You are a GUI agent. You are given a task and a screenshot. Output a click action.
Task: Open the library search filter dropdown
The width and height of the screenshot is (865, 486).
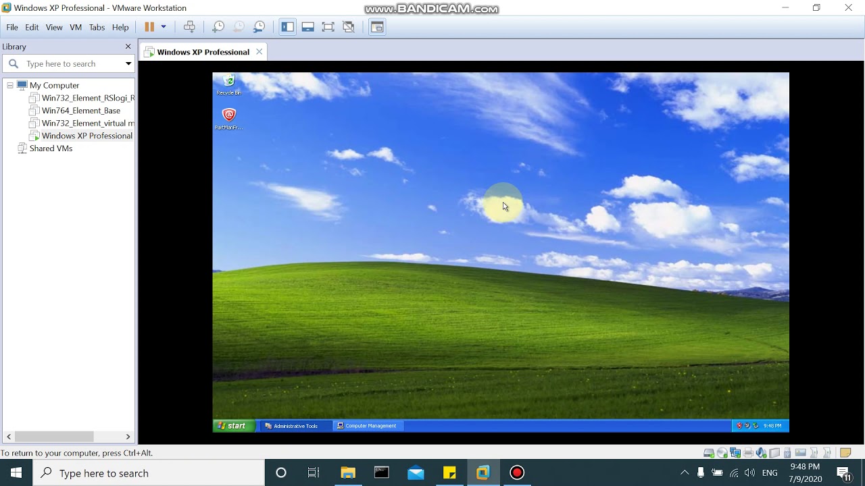click(128, 63)
